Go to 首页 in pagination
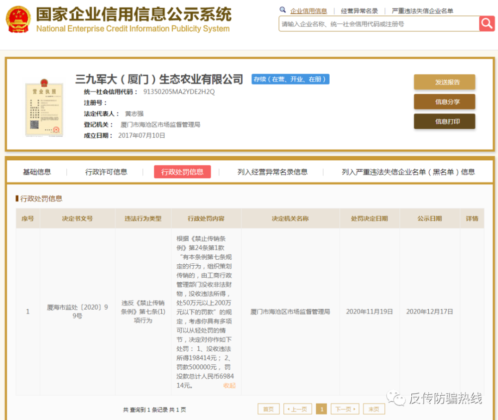This screenshot has height=420, width=498. (x=268, y=409)
